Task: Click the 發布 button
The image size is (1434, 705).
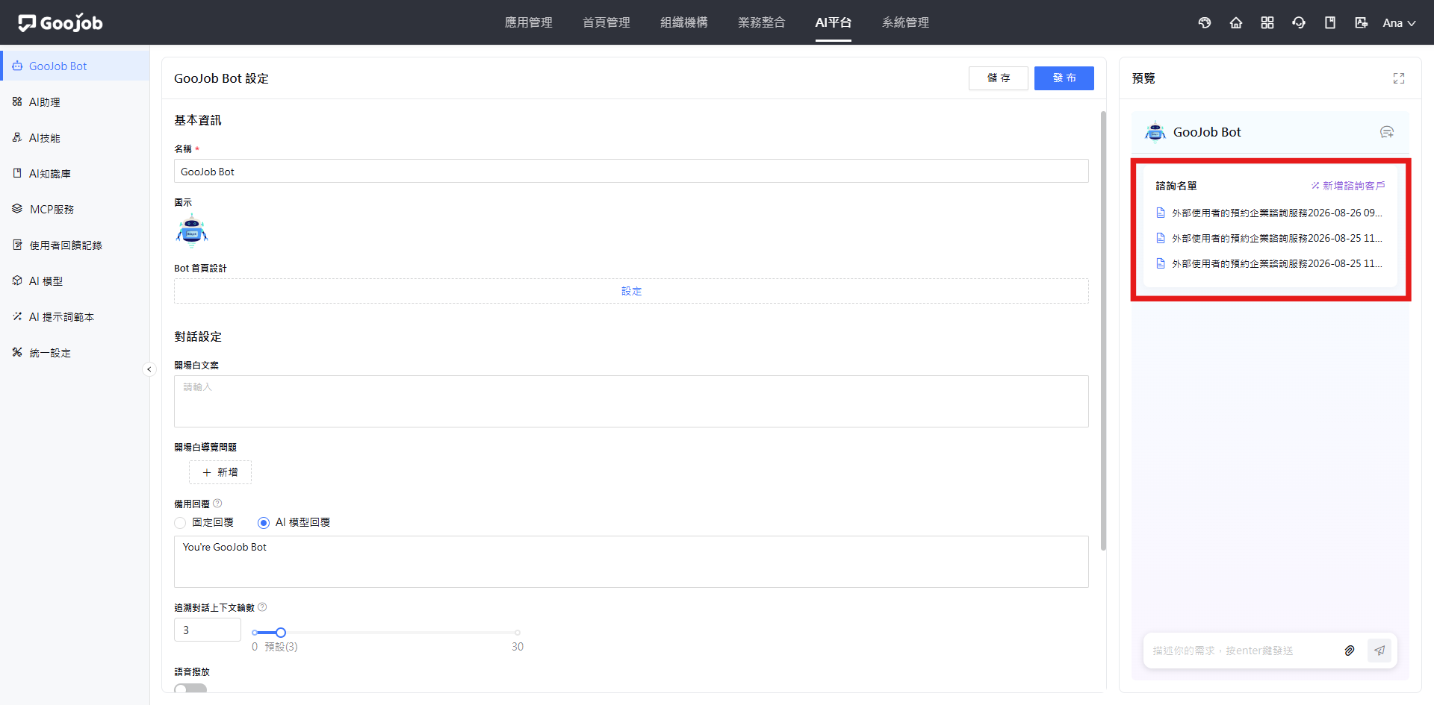Action: tap(1064, 78)
